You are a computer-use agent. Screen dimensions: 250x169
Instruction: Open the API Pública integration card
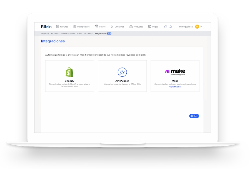coord(122,76)
